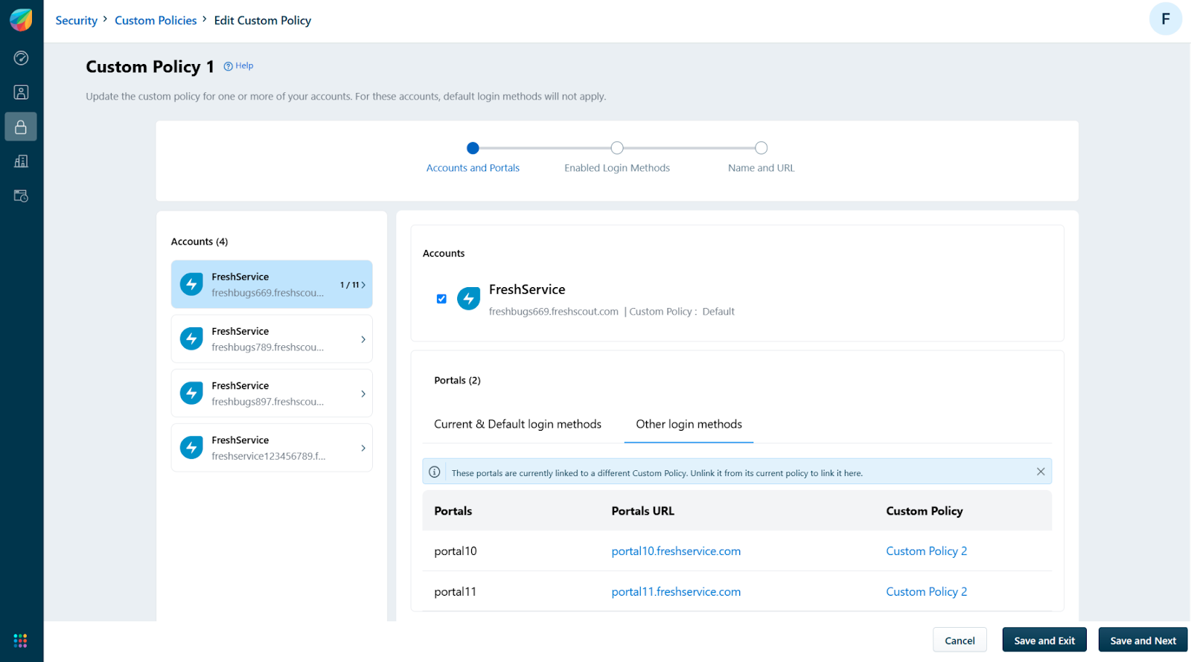Go to Enabled Login Methods step
Image resolution: width=1191 pixels, height=662 pixels.
pos(617,168)
